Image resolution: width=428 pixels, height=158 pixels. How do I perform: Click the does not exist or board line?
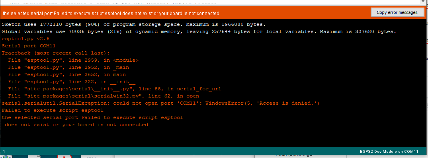tap(76, 125)
